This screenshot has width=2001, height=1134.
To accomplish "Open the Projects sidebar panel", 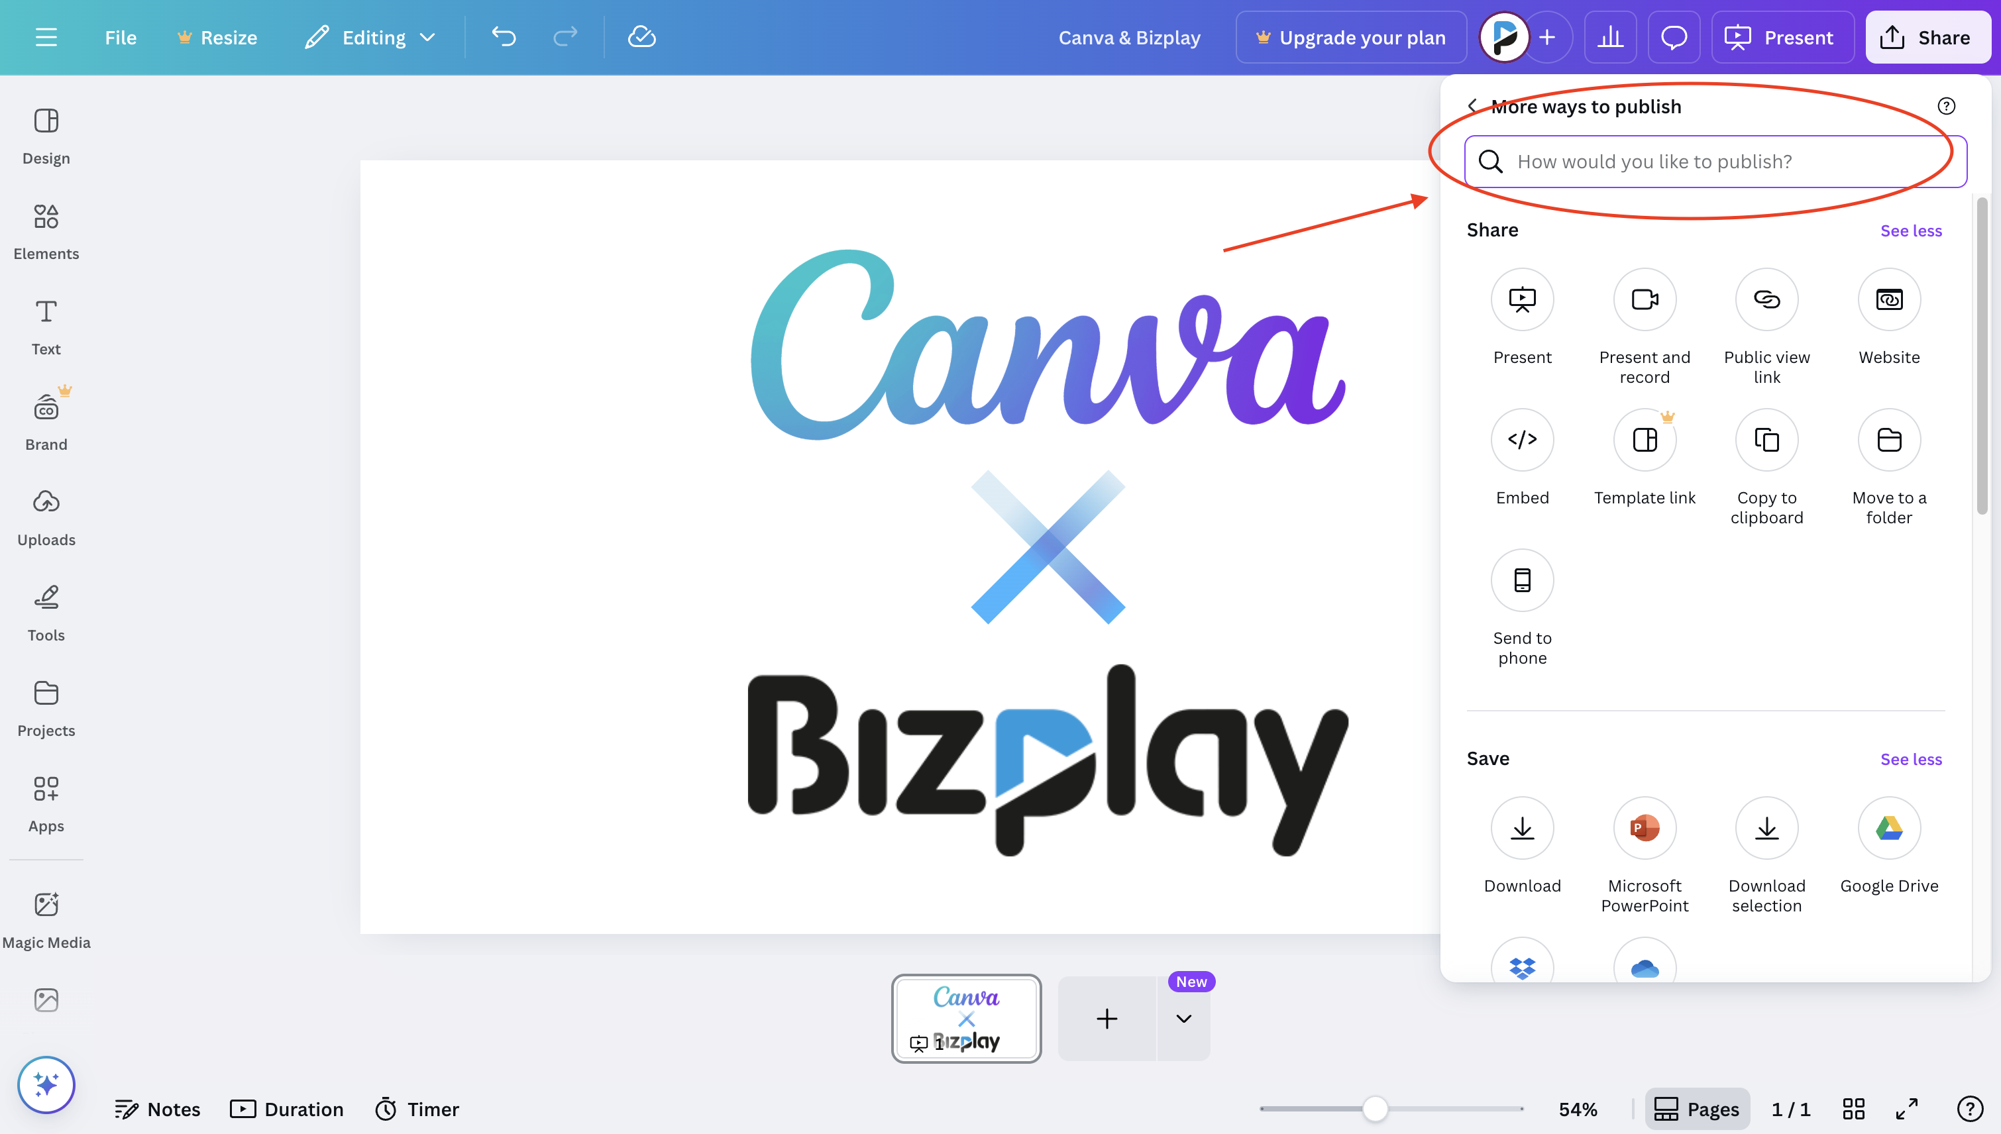I will click(x=46, y=709).
